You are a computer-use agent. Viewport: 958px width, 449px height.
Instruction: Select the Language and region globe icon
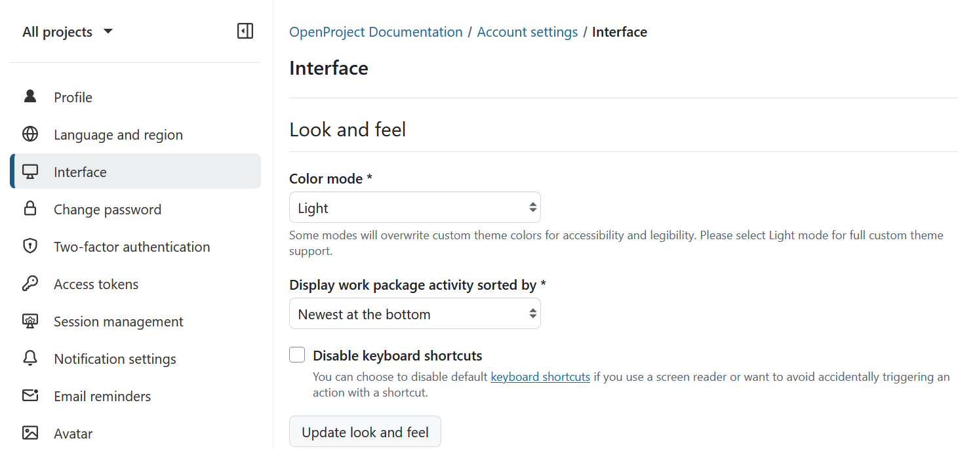click(x=30, y=134)
